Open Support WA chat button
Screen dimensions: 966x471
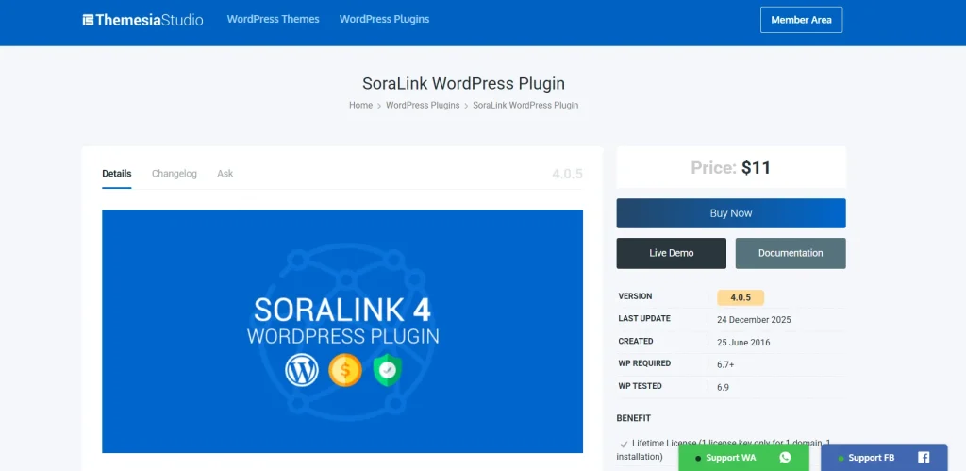(743, 458)
